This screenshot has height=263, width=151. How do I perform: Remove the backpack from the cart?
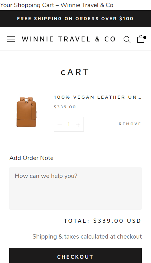pyautogui.click(x=130, y=124)
